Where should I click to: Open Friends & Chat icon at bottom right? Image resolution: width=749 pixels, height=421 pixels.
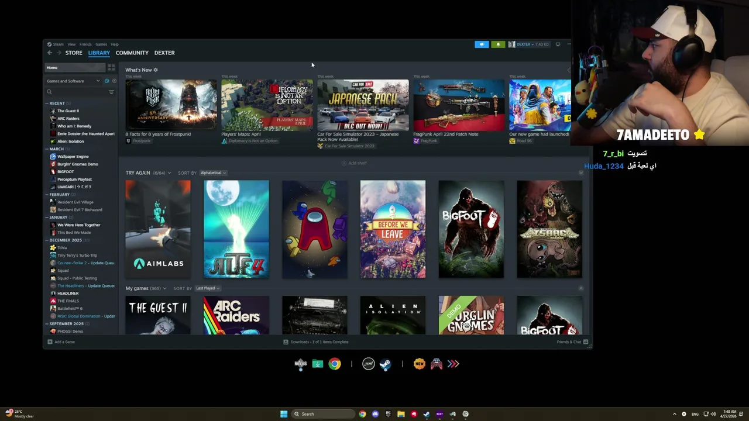pos(585,341)
